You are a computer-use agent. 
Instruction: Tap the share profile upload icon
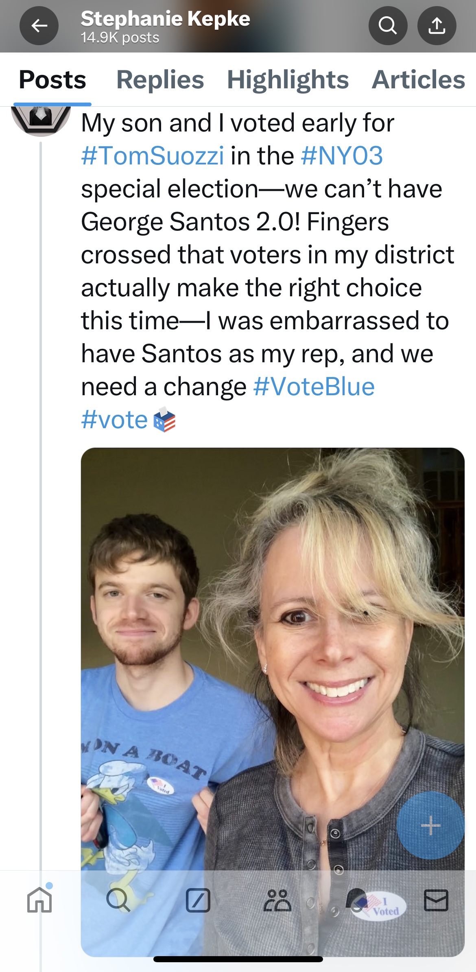[437, 26]
